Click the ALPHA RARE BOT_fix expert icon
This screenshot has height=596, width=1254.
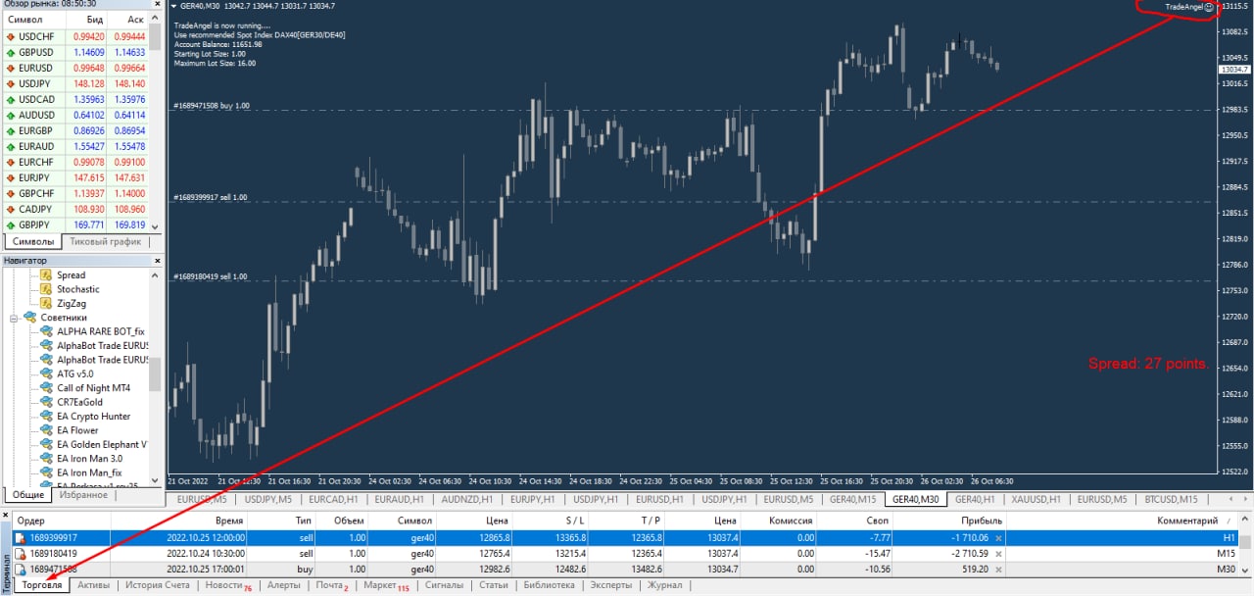click(x=46, y=331)
